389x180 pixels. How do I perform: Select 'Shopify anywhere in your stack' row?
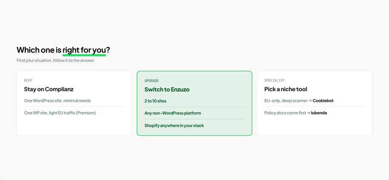[194, 126]
